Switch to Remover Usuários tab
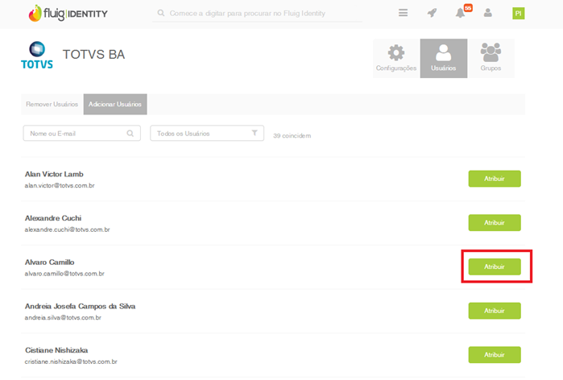This screenshot has height=380, width=563. point(52,104)
